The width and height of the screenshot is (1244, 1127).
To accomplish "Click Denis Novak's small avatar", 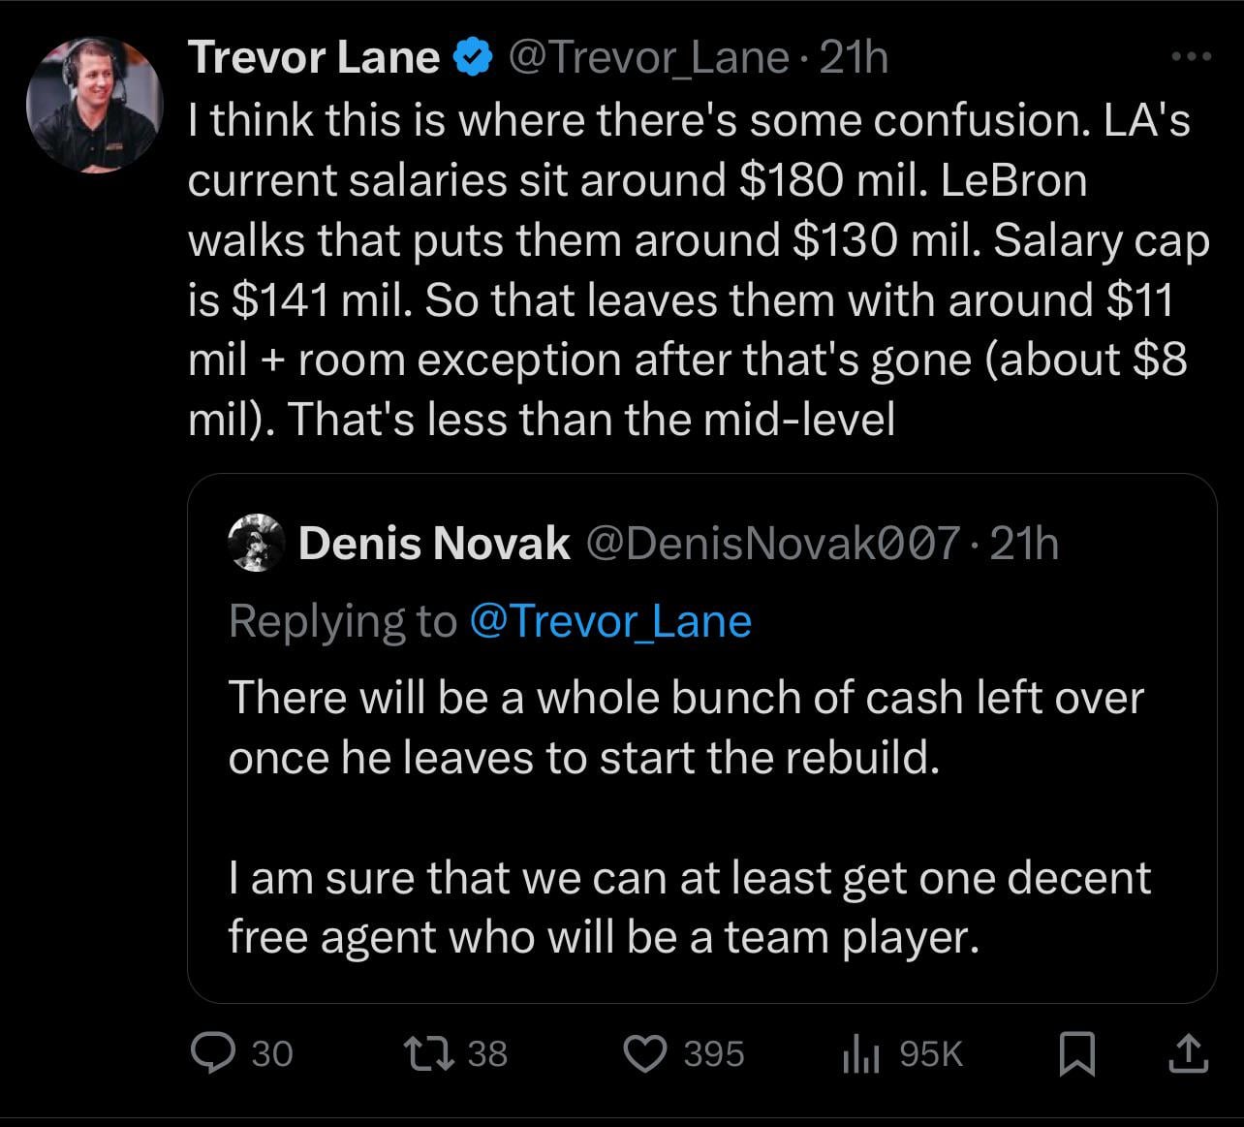I will pos(256,543).
